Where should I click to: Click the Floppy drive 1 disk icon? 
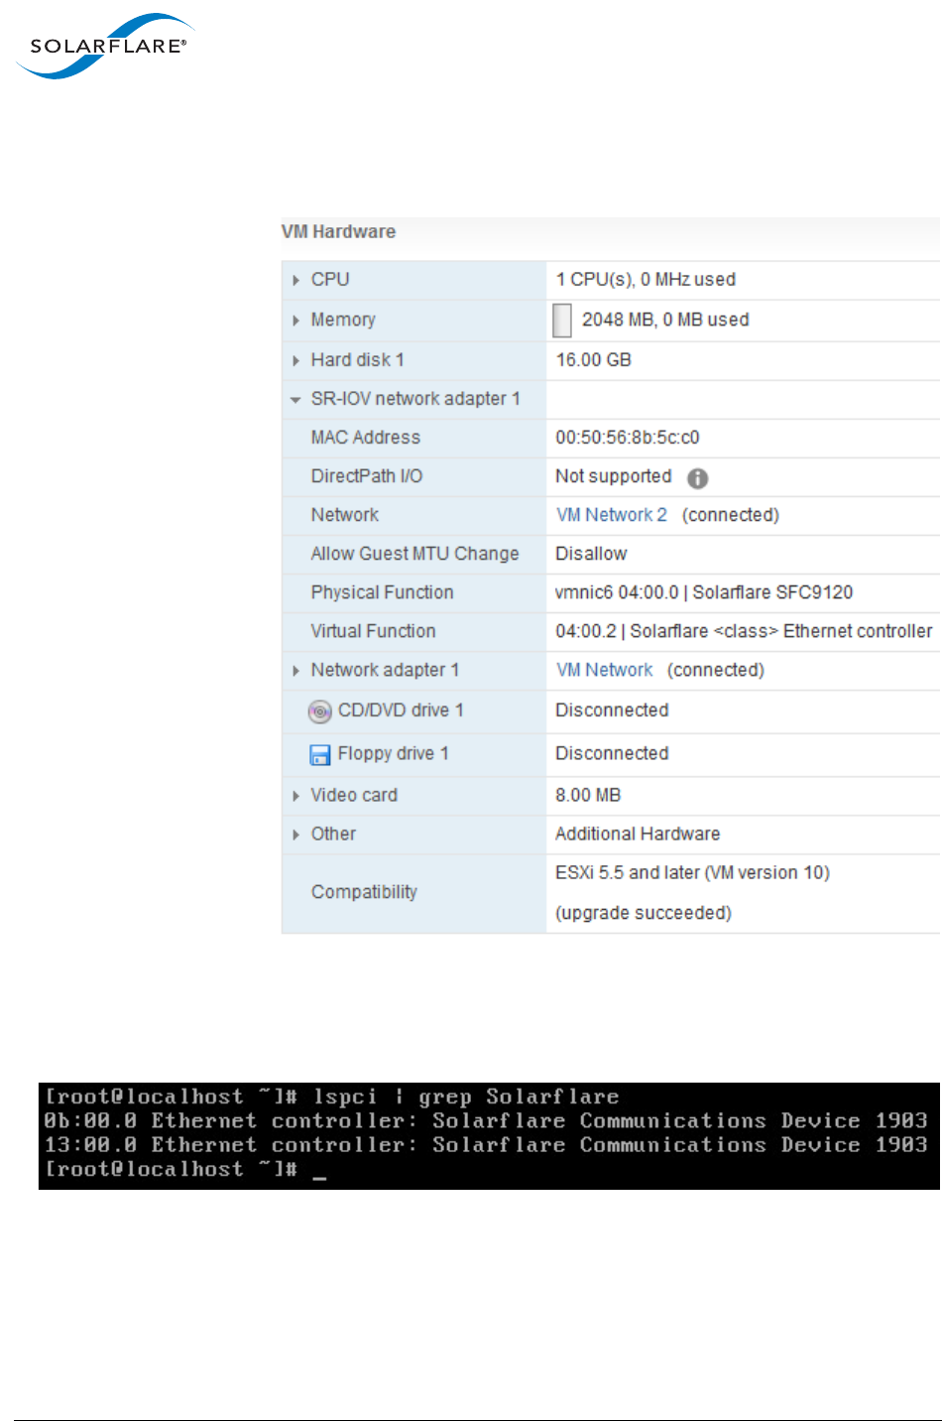pyautogui.click(x=320, y=755)
